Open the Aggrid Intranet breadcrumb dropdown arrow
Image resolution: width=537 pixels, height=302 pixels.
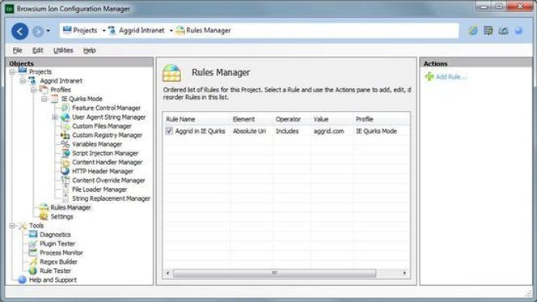pos(171,31)
